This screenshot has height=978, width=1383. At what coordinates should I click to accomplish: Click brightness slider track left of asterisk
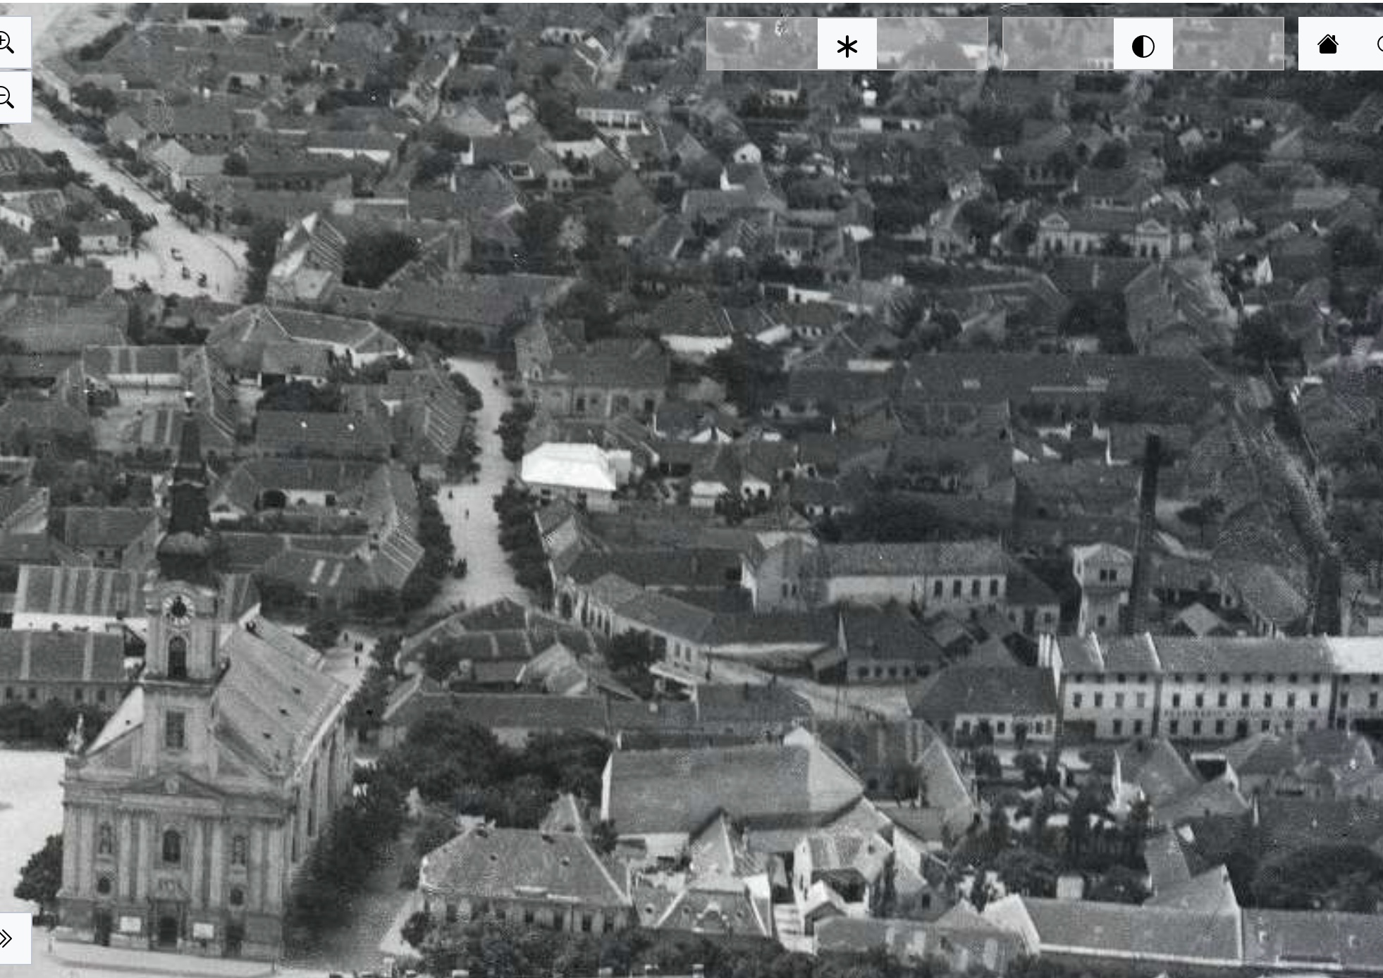761,44
